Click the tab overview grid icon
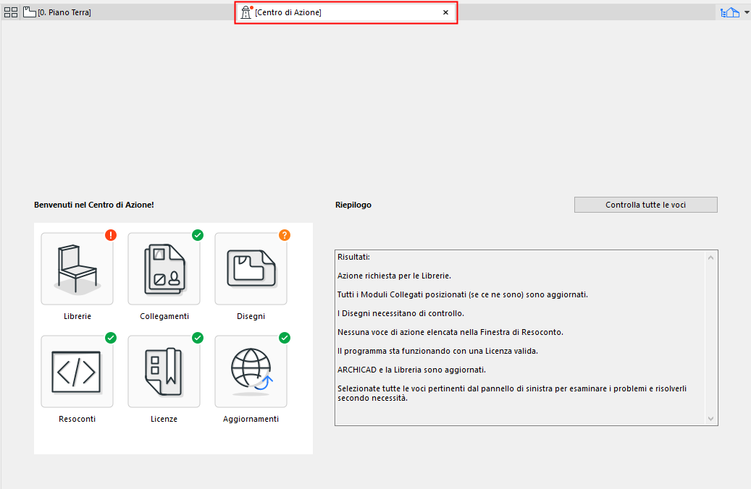 11,12
